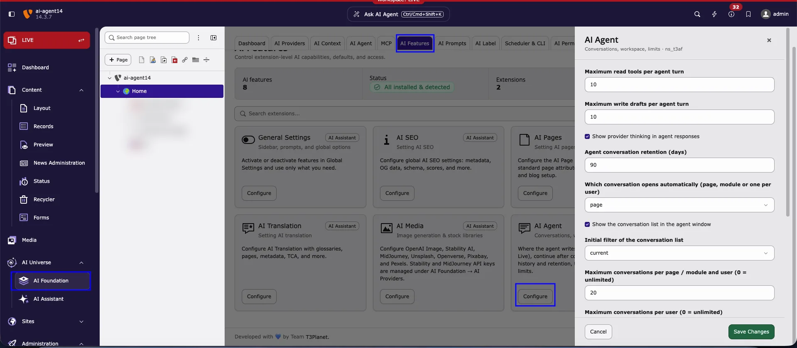Open the bookmarks icon in top bar
The width and height of the screenshot is (797, 348).
[748, 14]
